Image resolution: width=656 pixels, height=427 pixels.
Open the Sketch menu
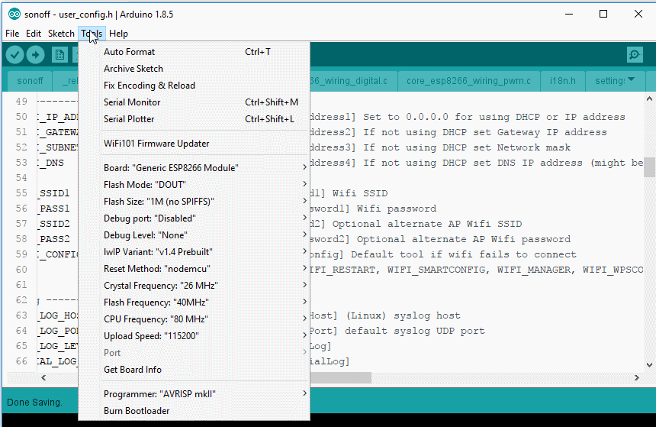61,34
